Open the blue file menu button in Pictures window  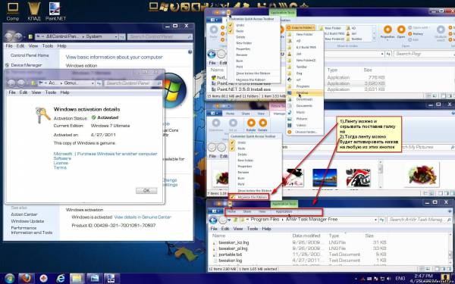coord(215,114)
